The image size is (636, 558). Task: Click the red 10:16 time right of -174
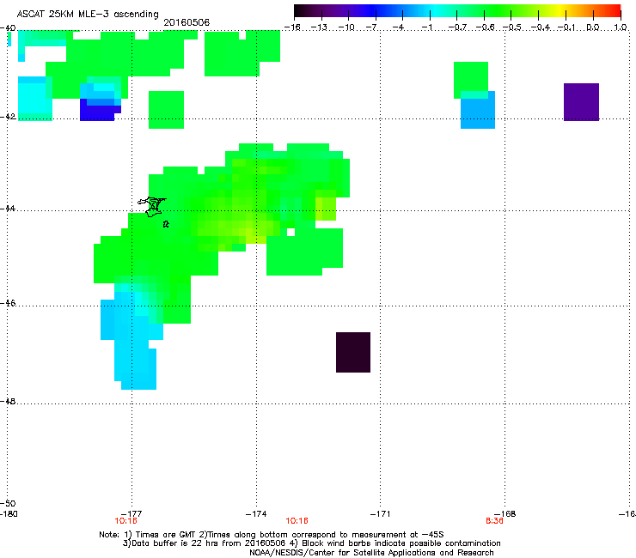297,521
